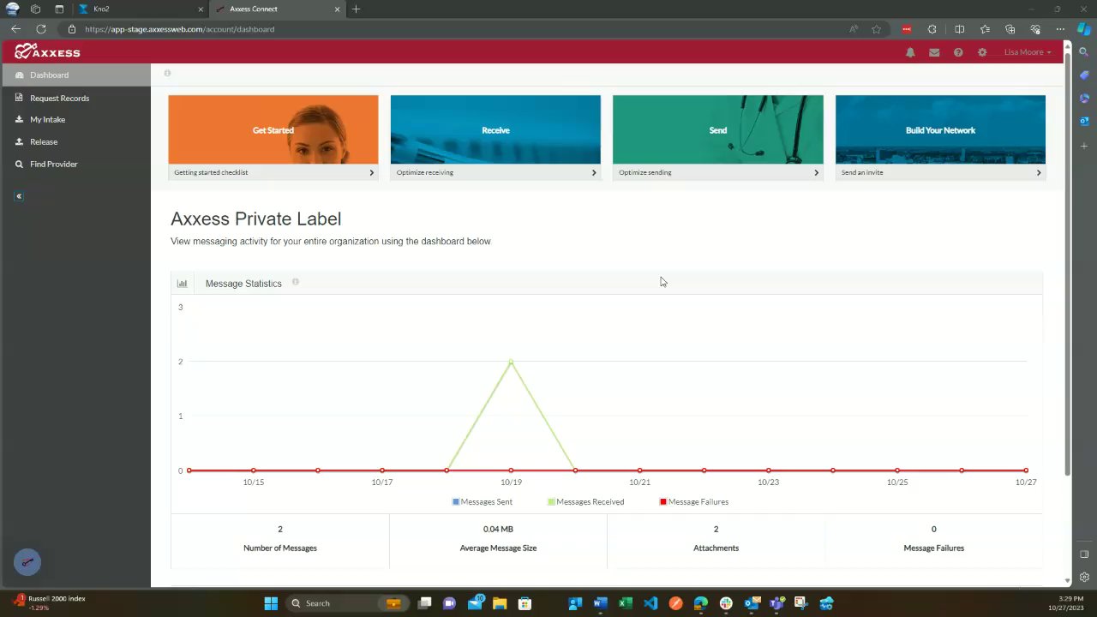Click the taskbar Search box
The width and height of the screenshot is (1097, 617).
point(346,603)
